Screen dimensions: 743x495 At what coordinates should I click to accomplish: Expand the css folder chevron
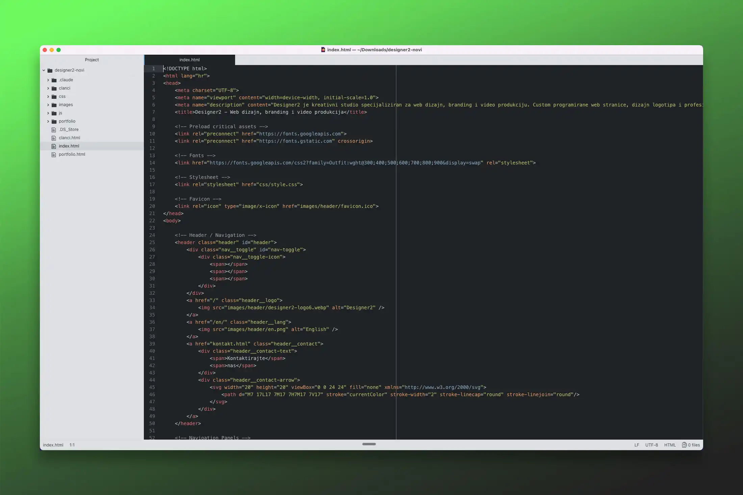point(48,97)
